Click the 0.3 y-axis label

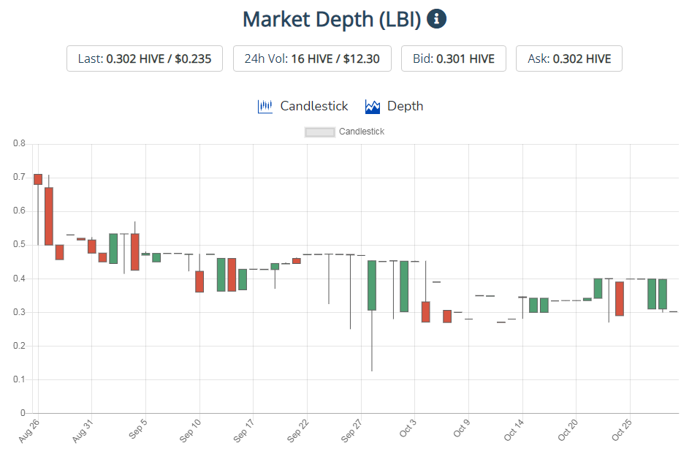click(x=19, y=312)
